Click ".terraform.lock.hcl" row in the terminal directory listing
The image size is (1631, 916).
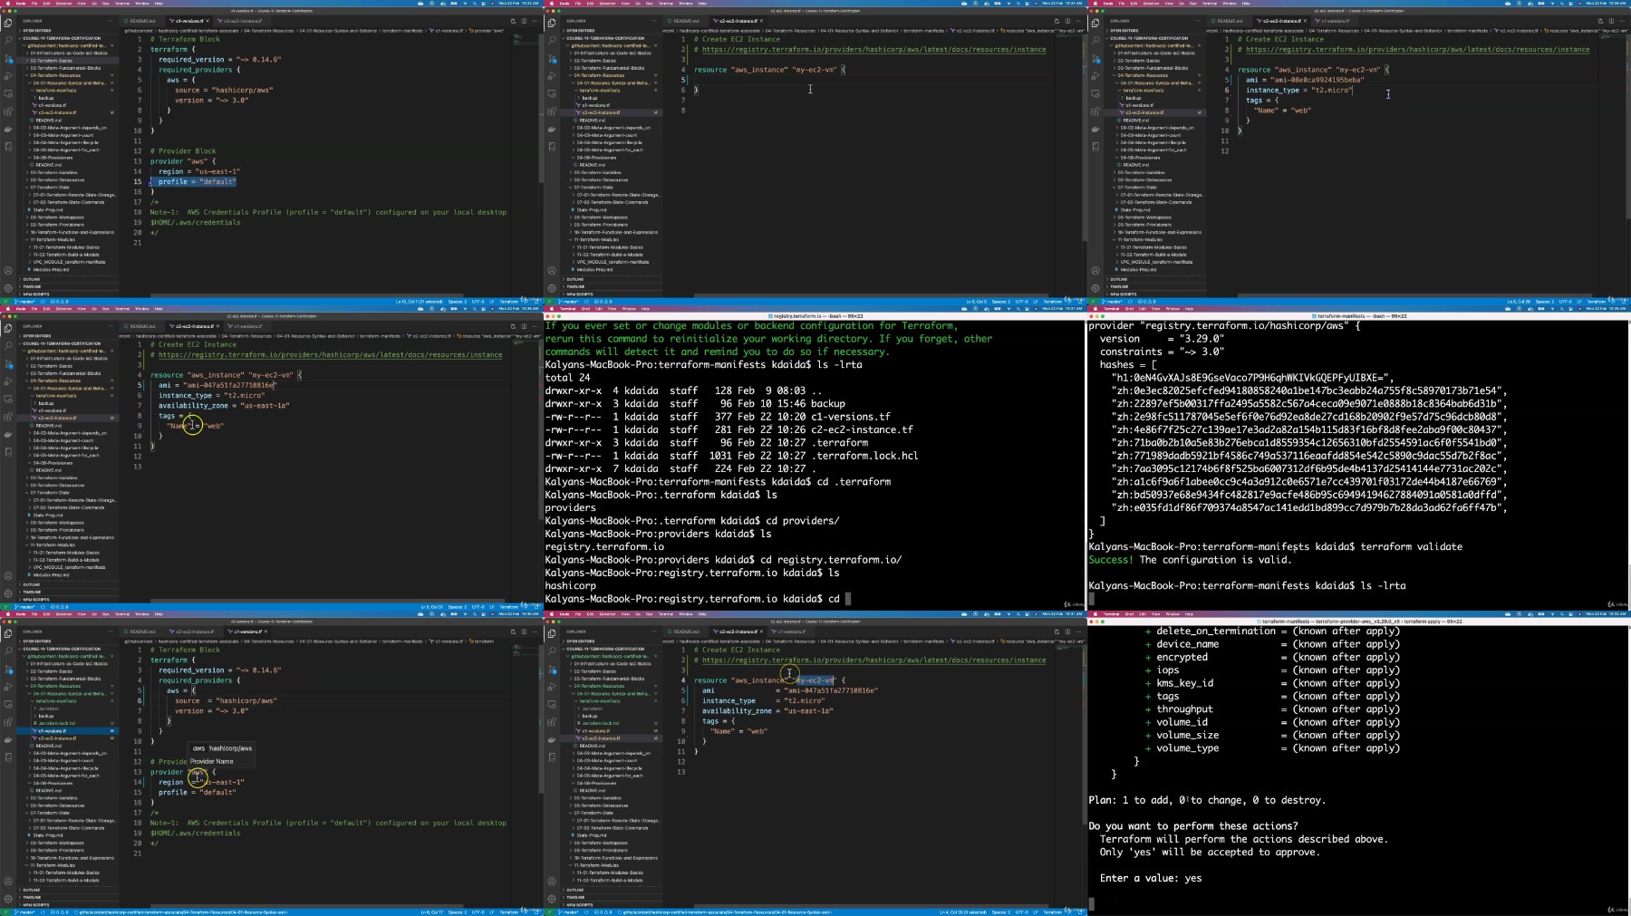click(732, 456)
